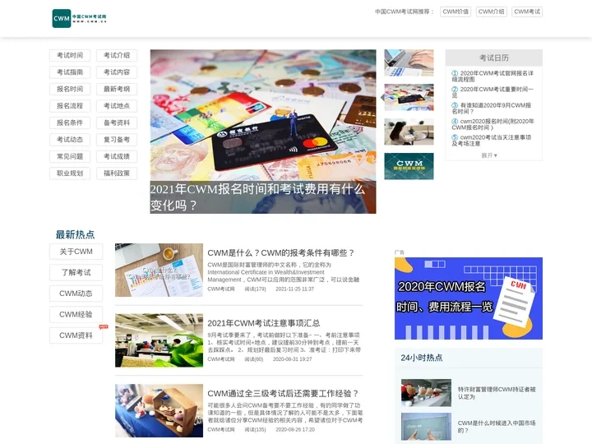
Task: View 考试成绩 category
Action: tap(117, 156)
